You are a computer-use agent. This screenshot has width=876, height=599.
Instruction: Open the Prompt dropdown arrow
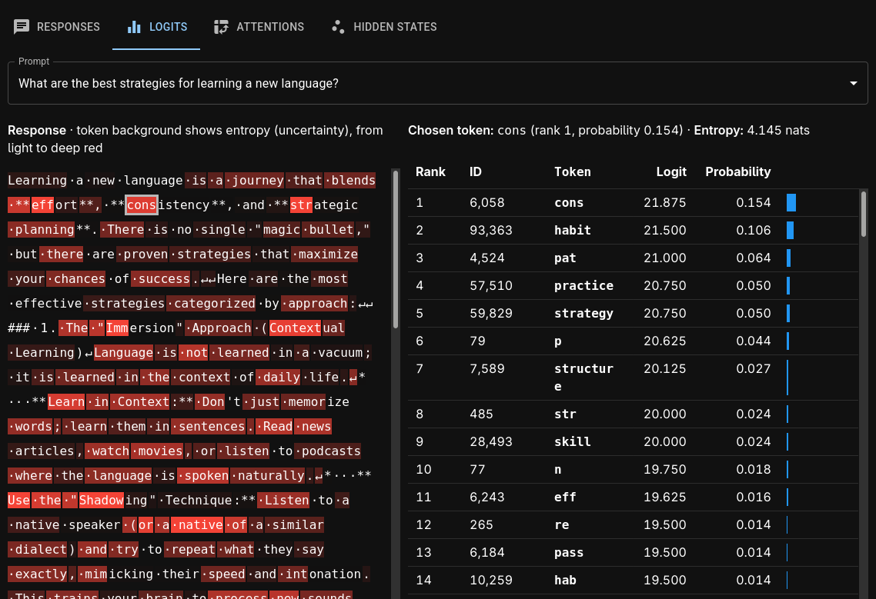pos(853,83)
